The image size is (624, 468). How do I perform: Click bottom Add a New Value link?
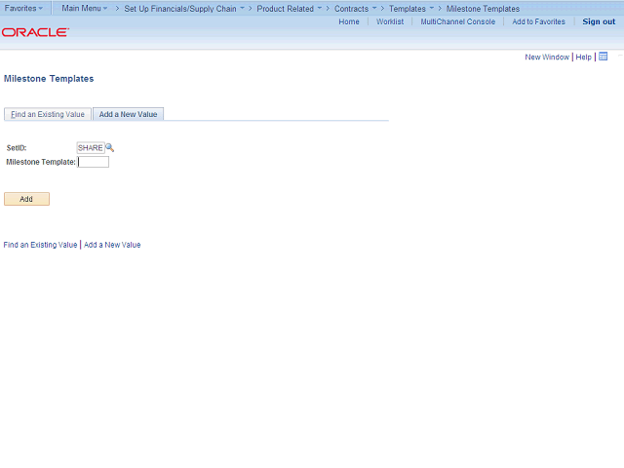click(x=112, y=245)
